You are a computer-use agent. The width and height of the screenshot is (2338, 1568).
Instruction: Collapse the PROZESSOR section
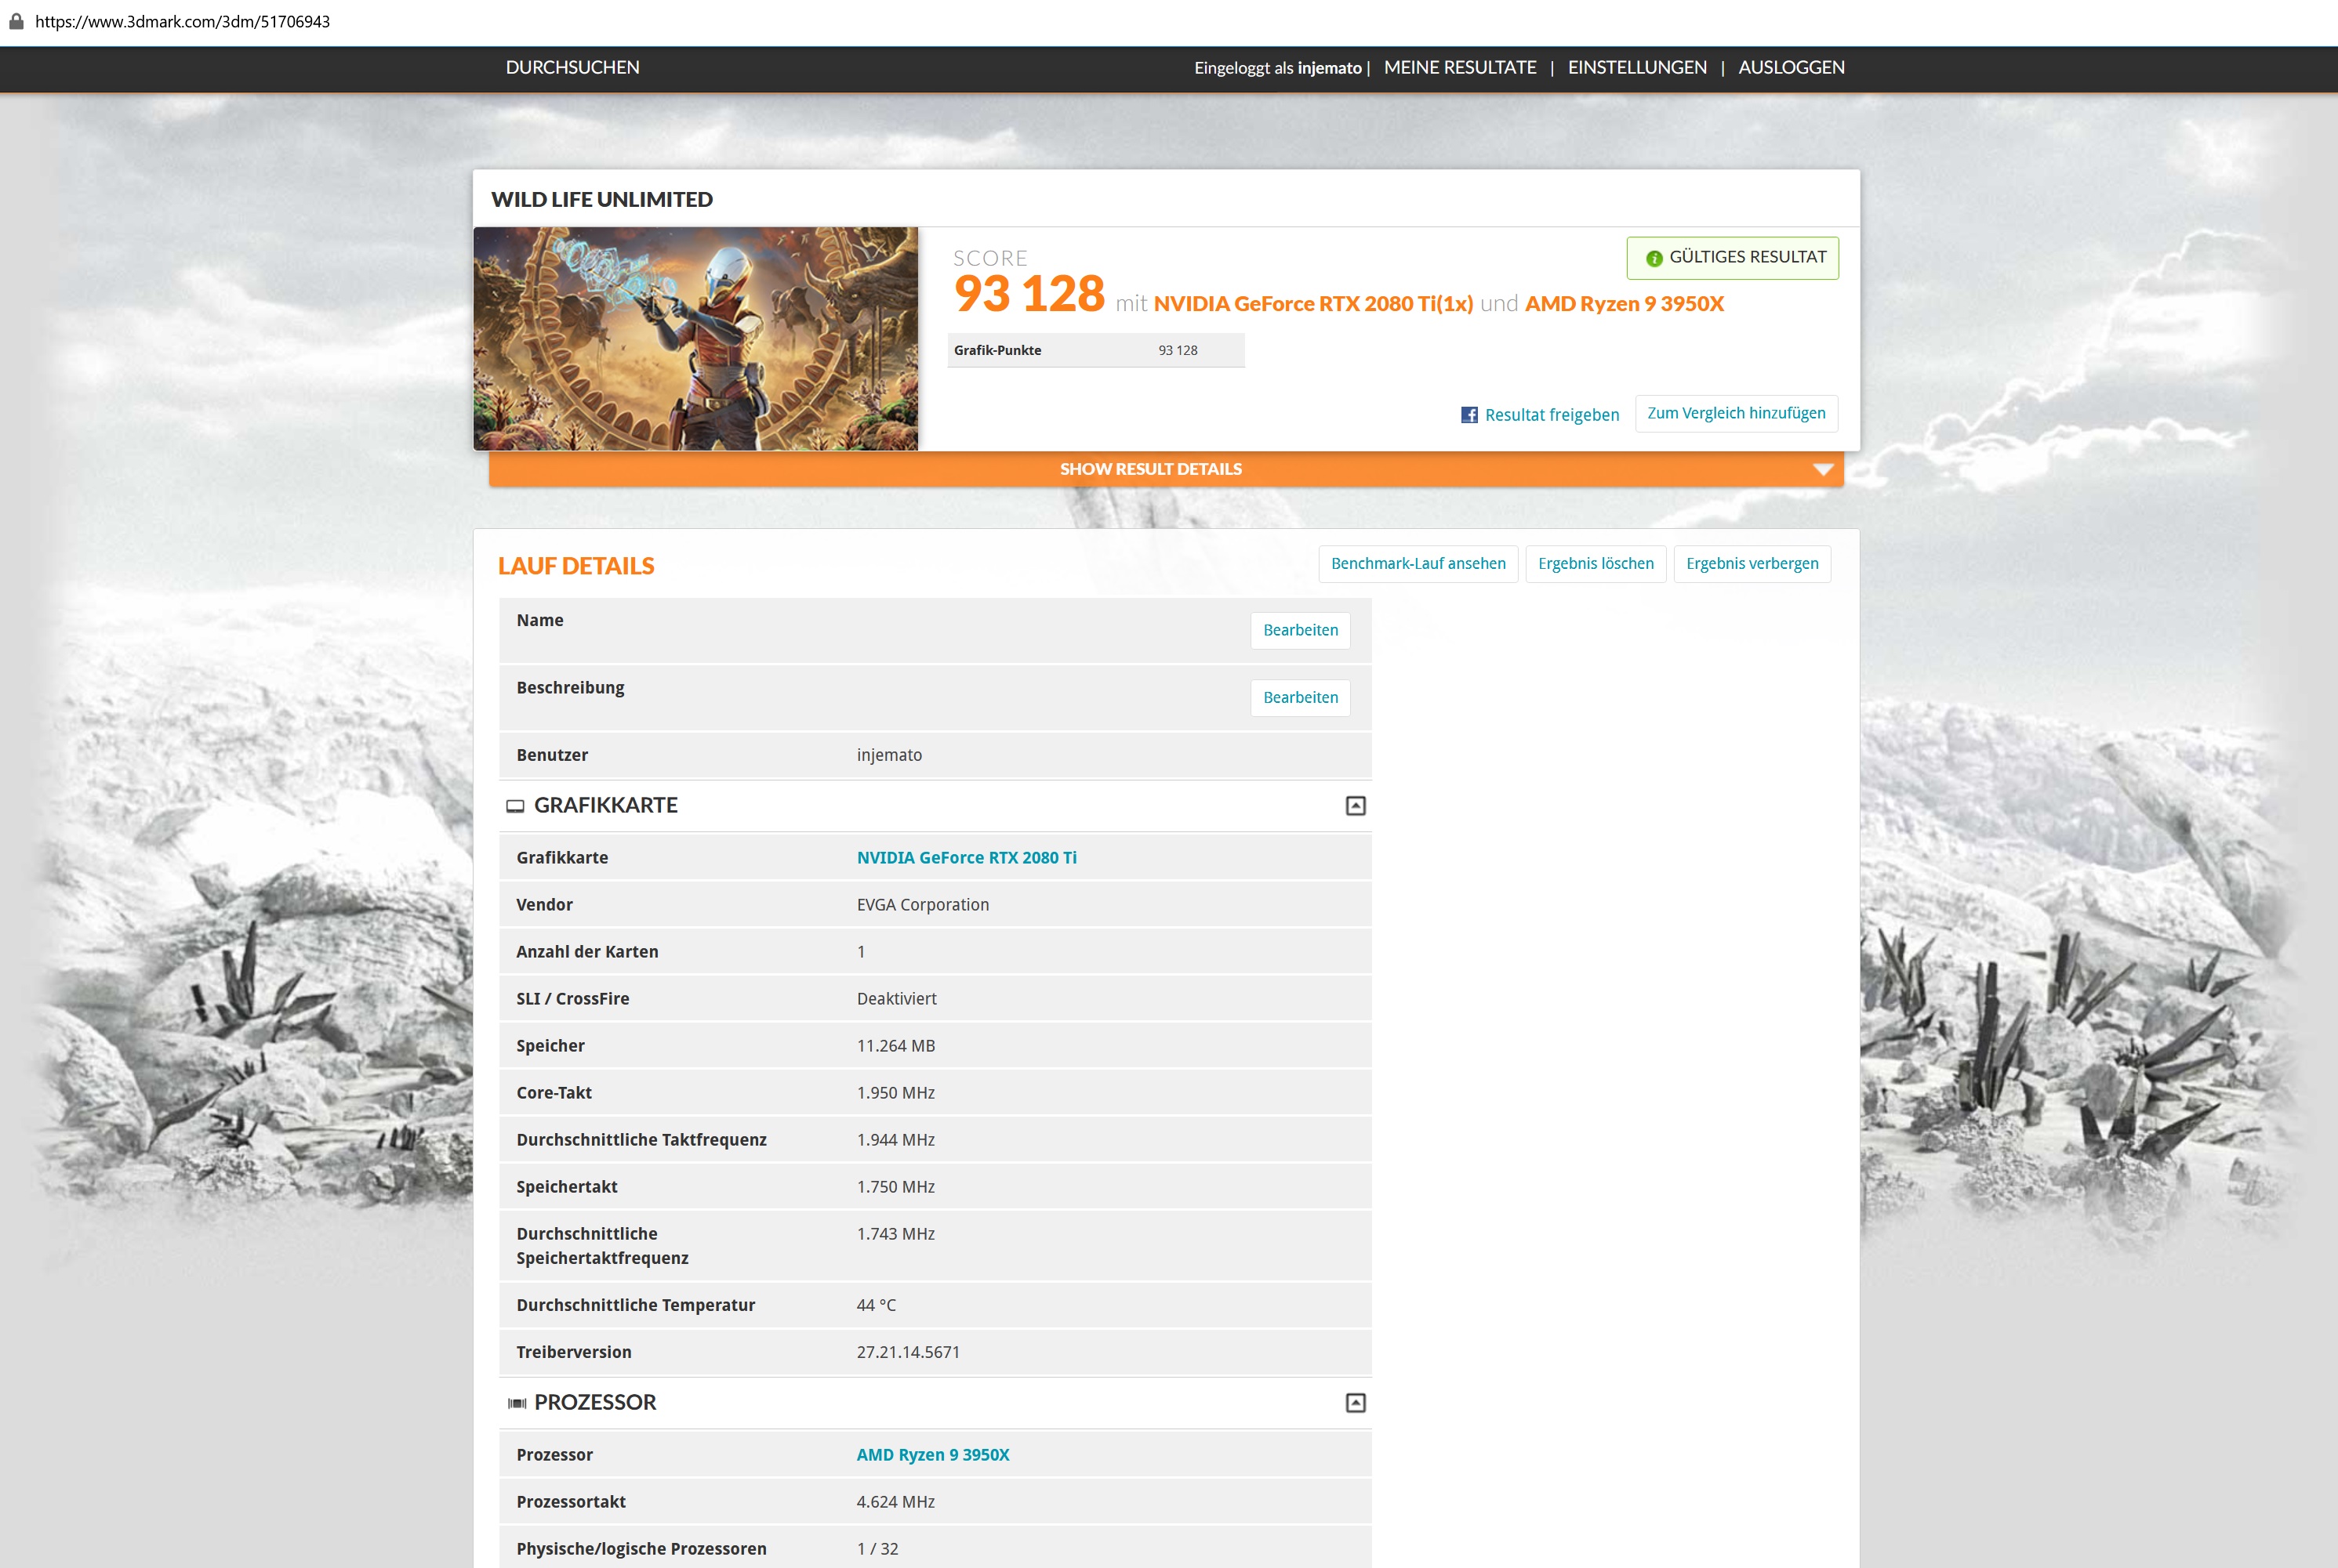pos(1355,1403)
